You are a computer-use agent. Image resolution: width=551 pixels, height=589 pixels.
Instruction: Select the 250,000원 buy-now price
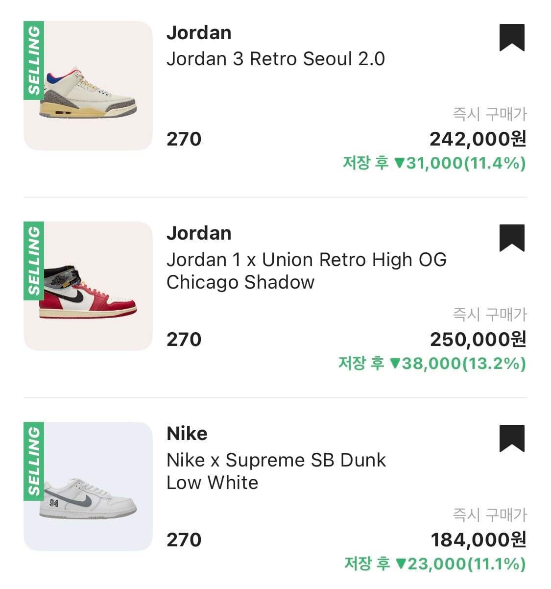478,340
